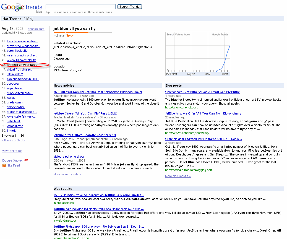The image size is (287, 239).
Task: Select porcini louisville trend
Action: pyautogui.click(x=17, y=51)
